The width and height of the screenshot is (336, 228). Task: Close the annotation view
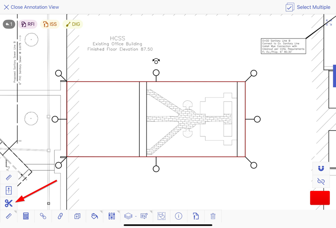31,7
